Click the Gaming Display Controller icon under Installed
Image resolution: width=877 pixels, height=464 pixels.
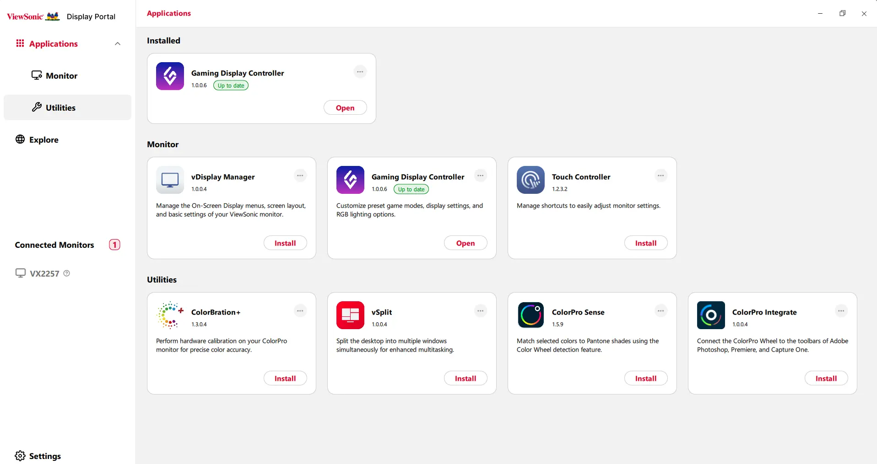pyautogui.click(x=170, y=76)
